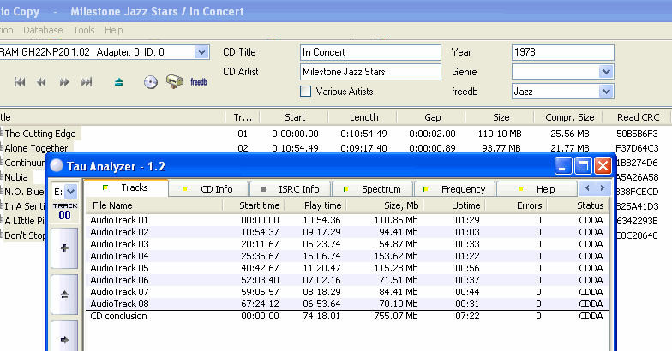Viewport: 672px width, 351px height.
Task: Select the AudioTrack 02 row
Action: [347, 232]
